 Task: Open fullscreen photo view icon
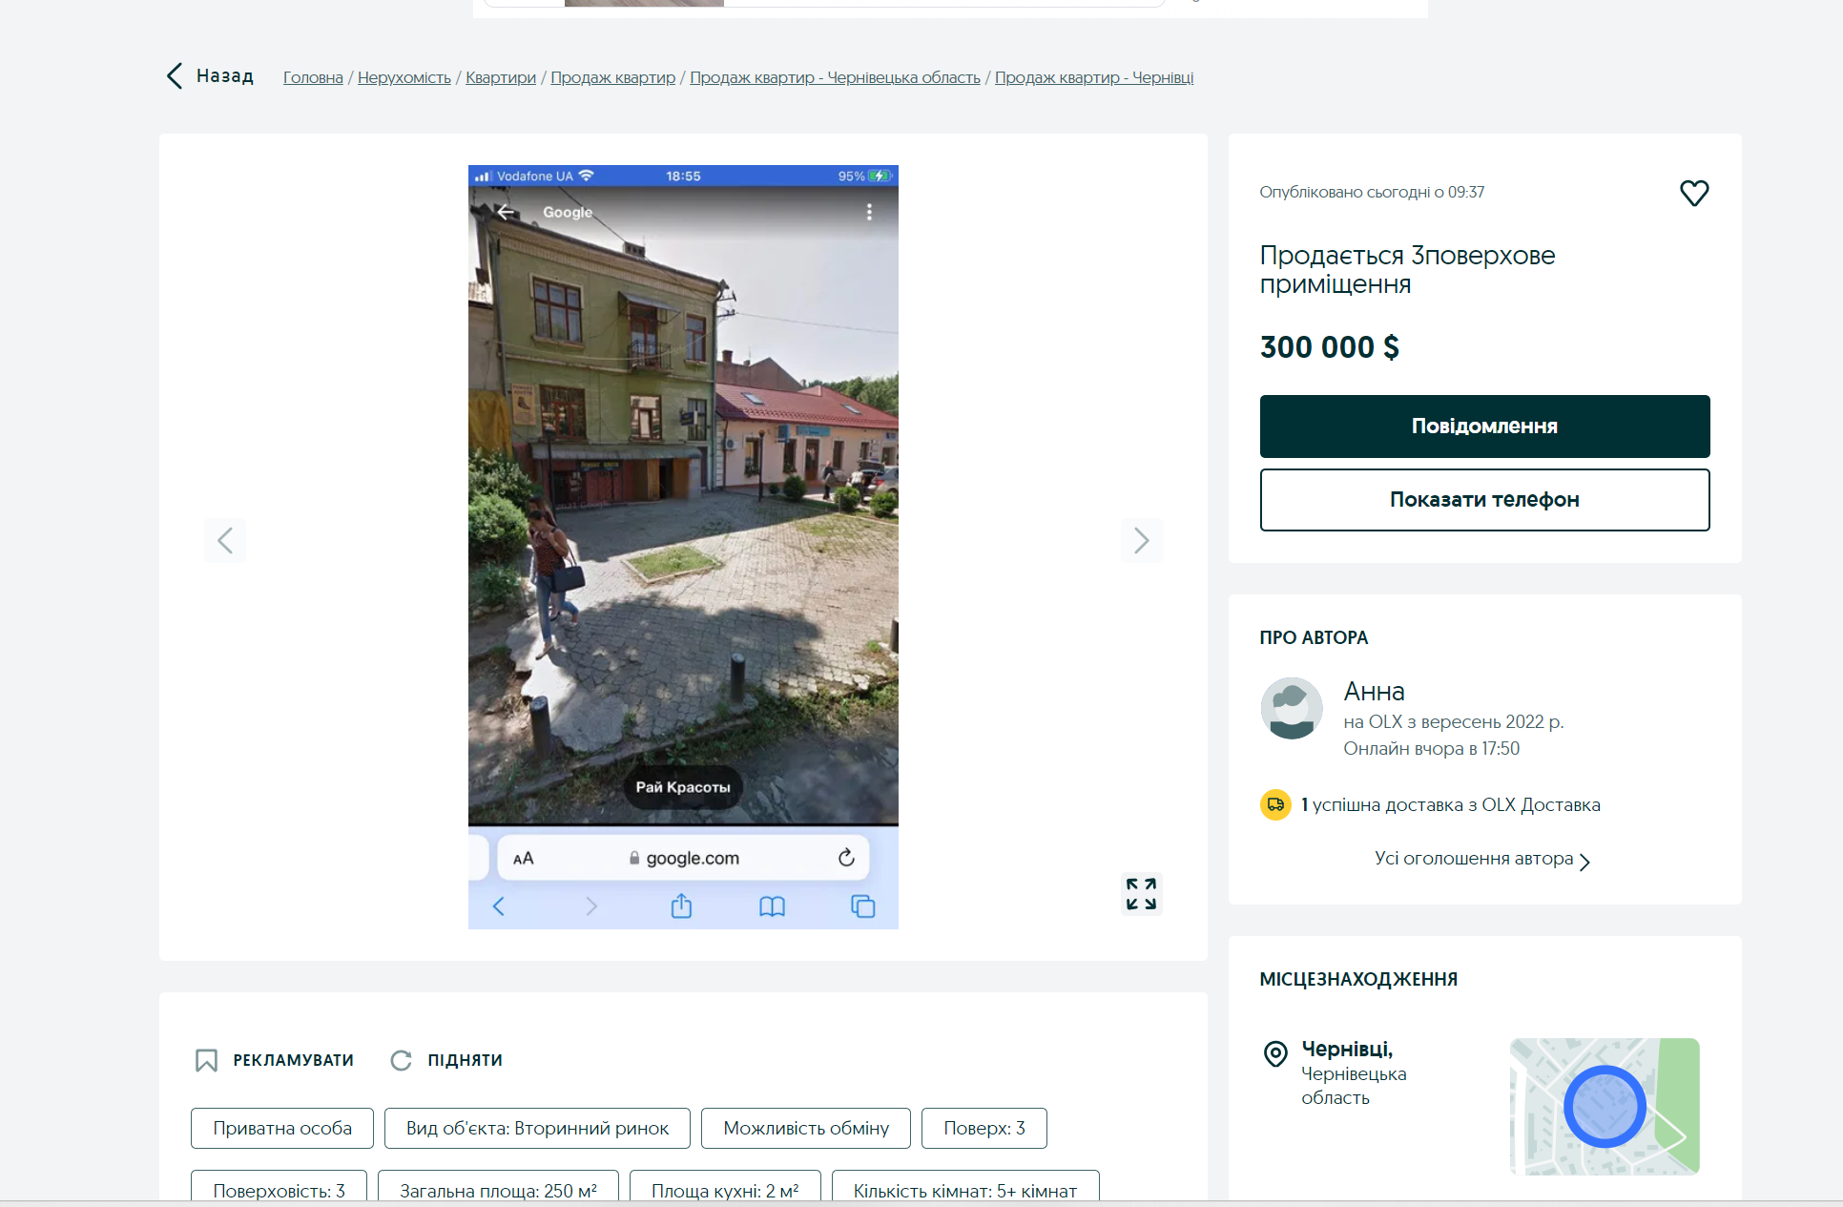(x=1141, y=894)
